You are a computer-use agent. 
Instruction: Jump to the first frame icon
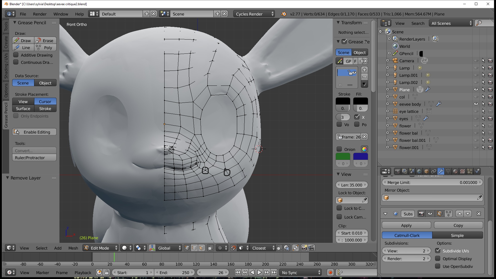(238, 273)
